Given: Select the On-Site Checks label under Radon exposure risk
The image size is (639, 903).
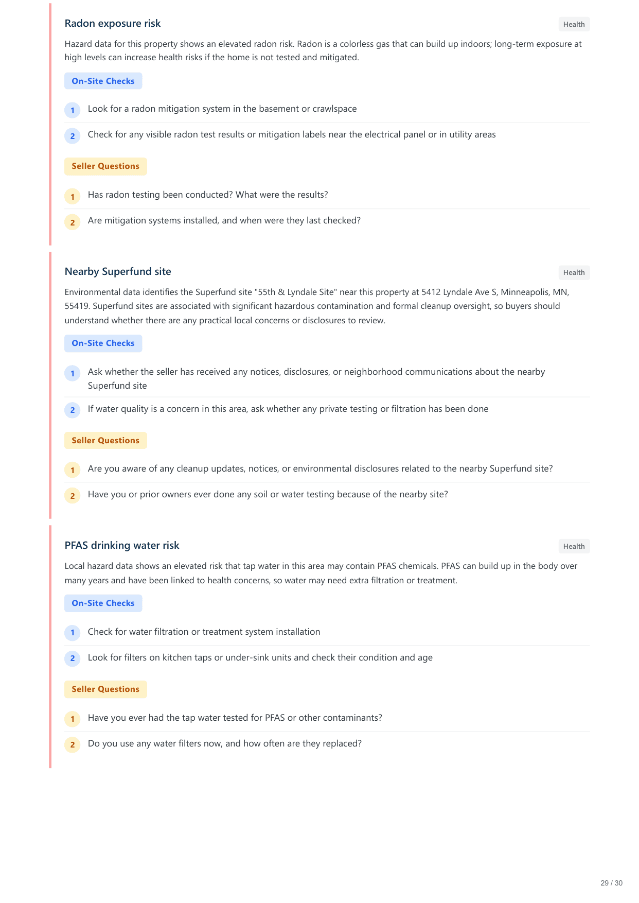Looking at the screenshot, I should tap(103, 81).
